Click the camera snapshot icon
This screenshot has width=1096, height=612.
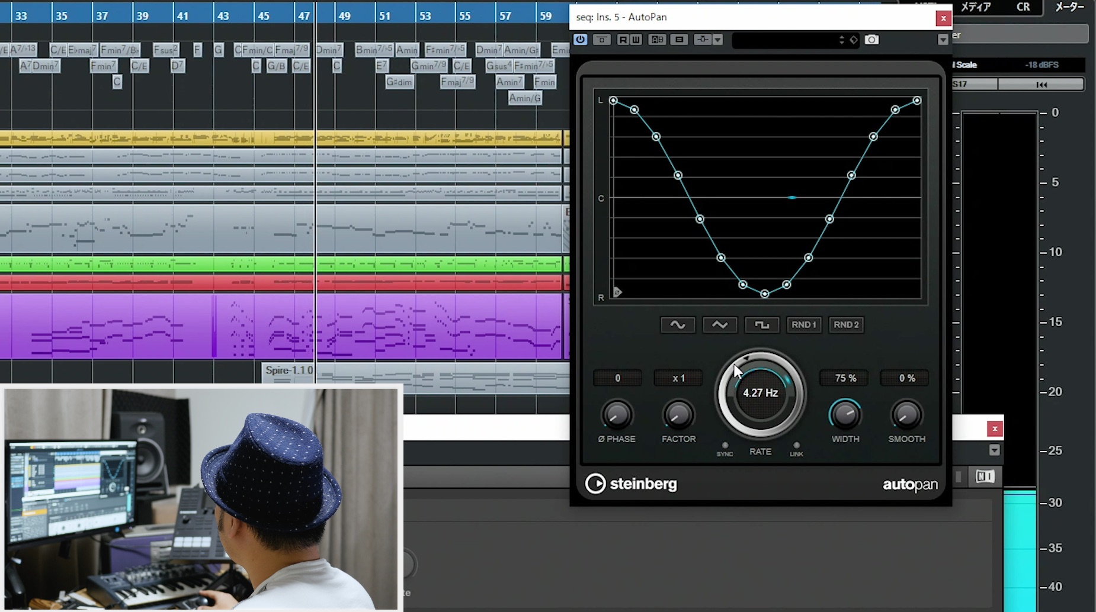(871, 40)
